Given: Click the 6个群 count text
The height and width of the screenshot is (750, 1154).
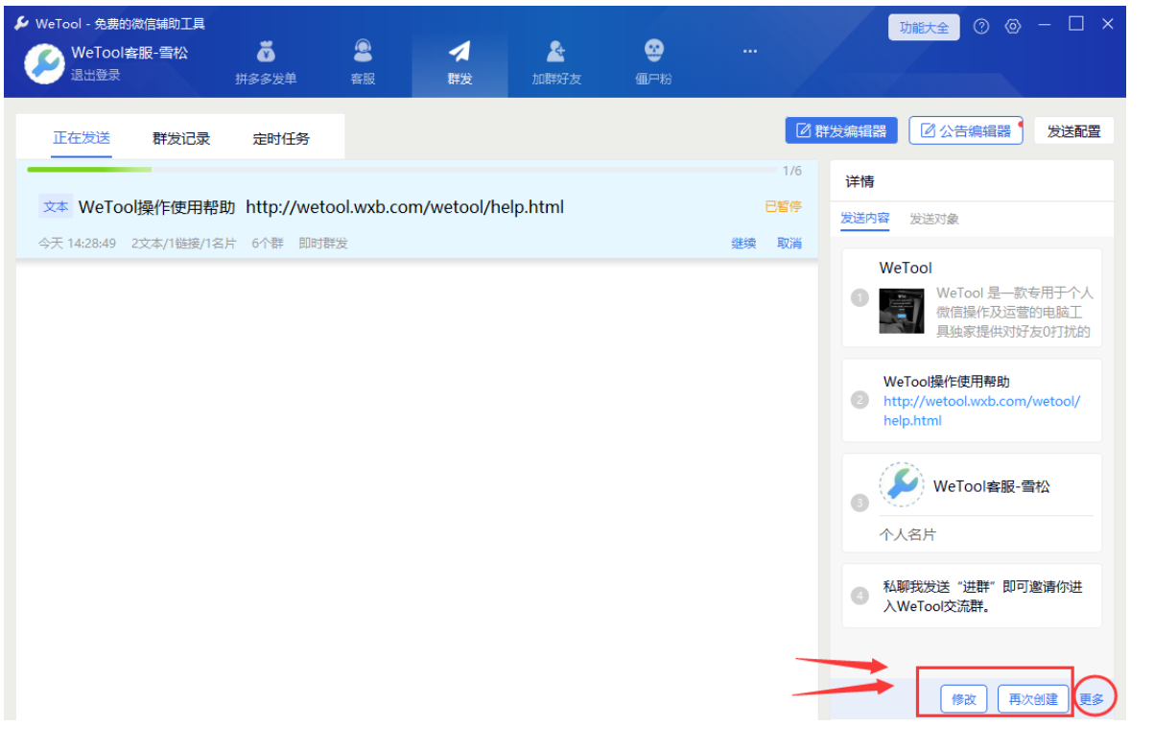Looking at the screenshot, I should 268,244.
